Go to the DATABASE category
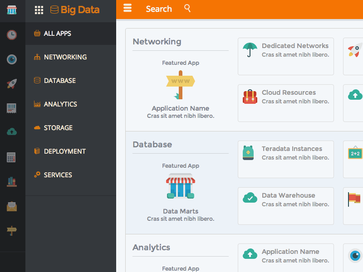The image size is (363, 272). click(x=59, y=81)
